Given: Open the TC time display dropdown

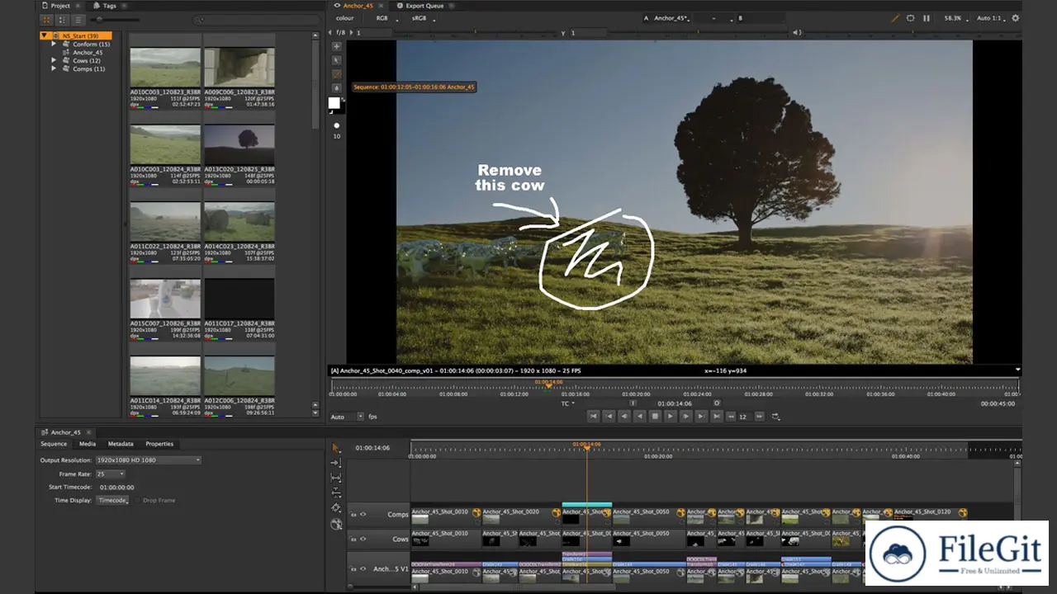Looking at the screenshot, I should click(568, 403).
